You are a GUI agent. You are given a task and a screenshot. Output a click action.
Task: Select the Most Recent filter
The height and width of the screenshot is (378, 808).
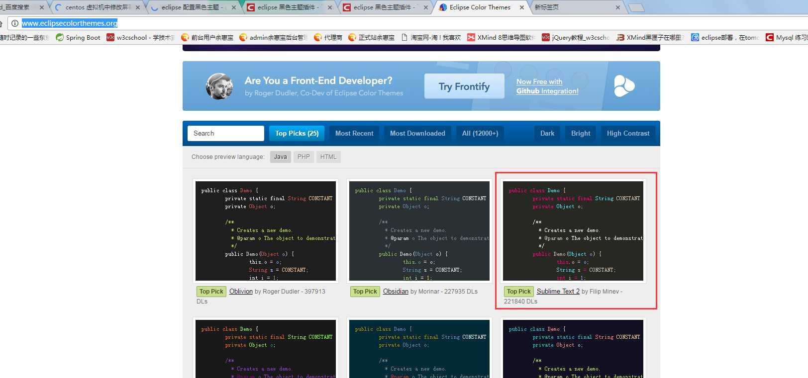coord(354,133)
